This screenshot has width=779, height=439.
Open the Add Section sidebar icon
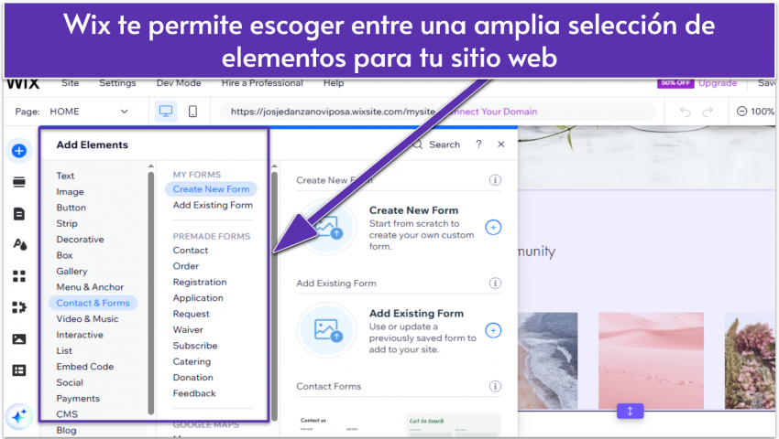(19, 182)
